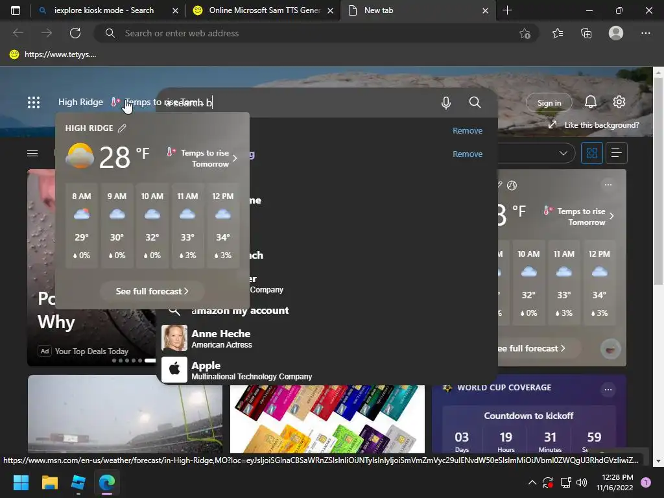Switch to iexplore kiosk mode - Search tab
This screenshot has height=498, width=664.
point(103,10)
